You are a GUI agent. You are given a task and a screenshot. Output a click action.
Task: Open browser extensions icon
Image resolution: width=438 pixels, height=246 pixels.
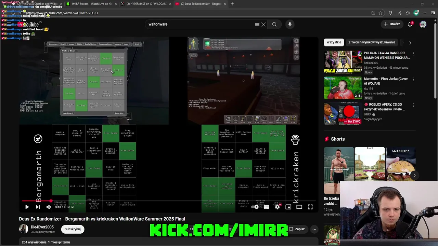point(390,13)
